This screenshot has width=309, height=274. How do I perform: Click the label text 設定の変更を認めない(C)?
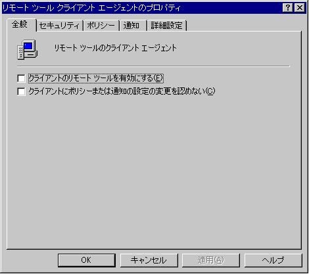[x=174, y=91]
